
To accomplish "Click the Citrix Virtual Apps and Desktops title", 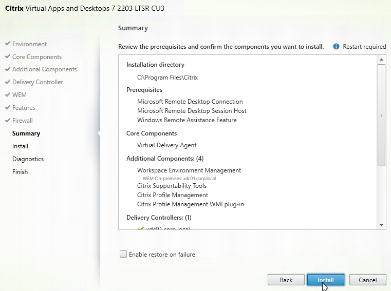I will pyautogui.click(x=85, y=9).
